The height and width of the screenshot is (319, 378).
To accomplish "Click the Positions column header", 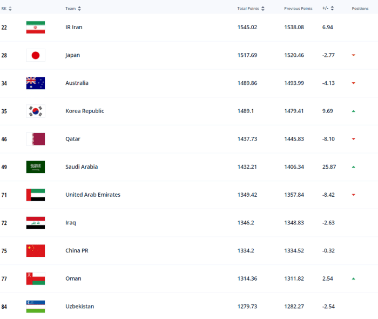I will click(360, 9).
